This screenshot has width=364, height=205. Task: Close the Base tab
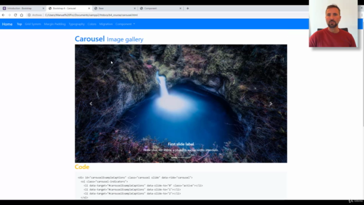tap(135, 9)
